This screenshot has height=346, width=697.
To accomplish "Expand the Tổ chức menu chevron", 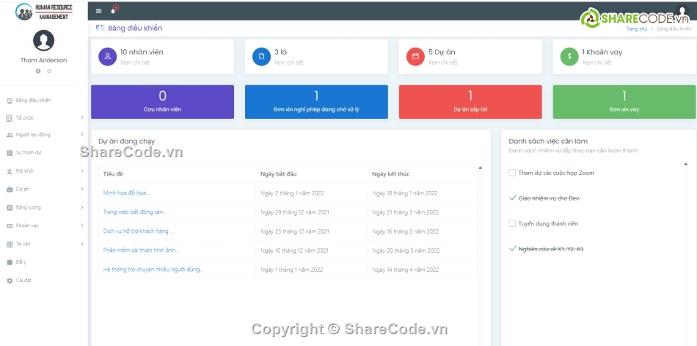I will tap(81, 118).
